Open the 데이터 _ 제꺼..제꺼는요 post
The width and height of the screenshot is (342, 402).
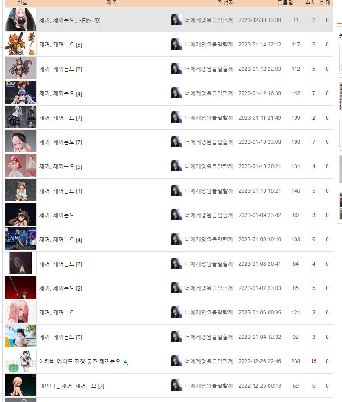[68, 386]
